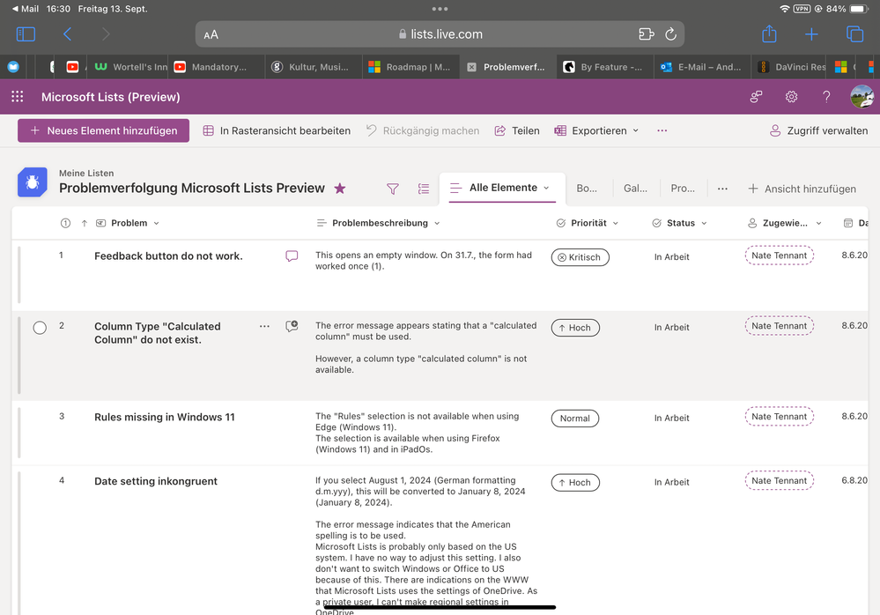Open the group-by icon next to filter
880x615 pixels.
click(x=424, y=189)
